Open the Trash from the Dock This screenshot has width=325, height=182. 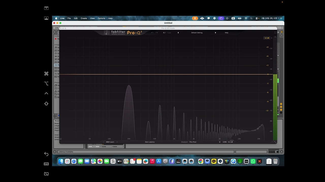275,161
